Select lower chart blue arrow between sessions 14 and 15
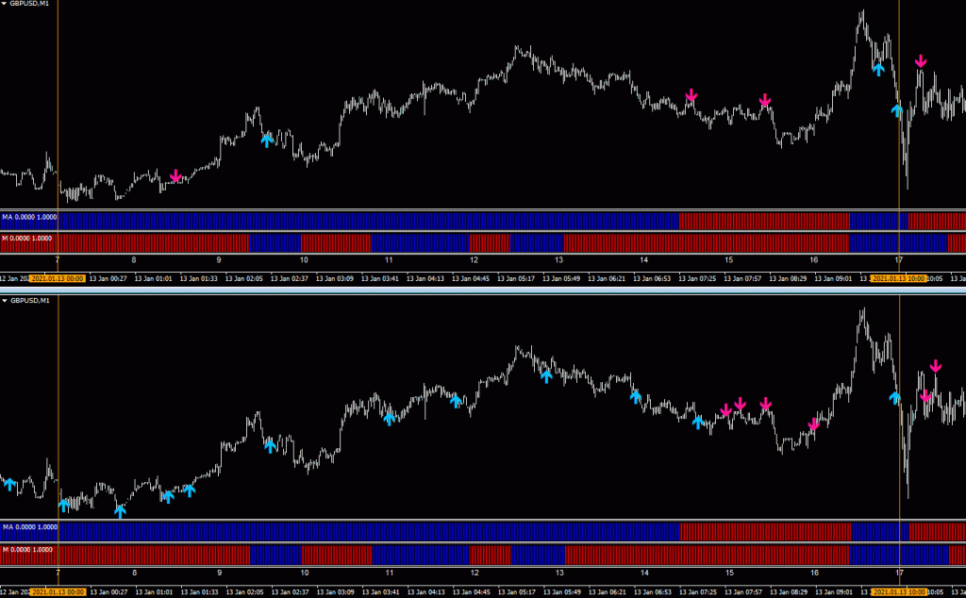Image resolution: width=966 pixels, height=598 pixels. tap(697, 422)
